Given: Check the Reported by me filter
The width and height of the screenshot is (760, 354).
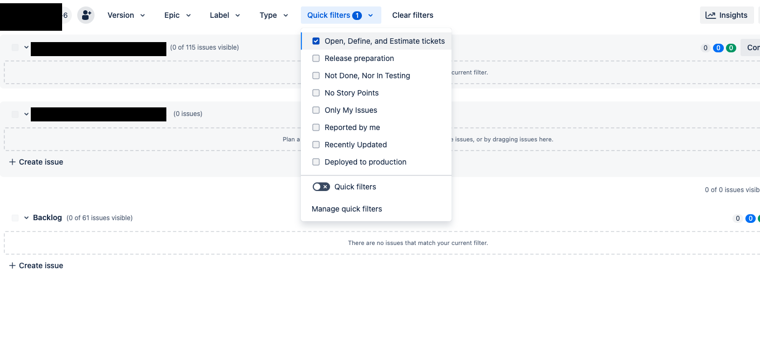Looking at the screenshot, I should point(316,127).
